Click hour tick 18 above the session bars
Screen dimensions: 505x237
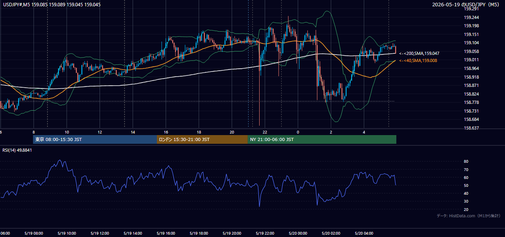tap(199, 132)
